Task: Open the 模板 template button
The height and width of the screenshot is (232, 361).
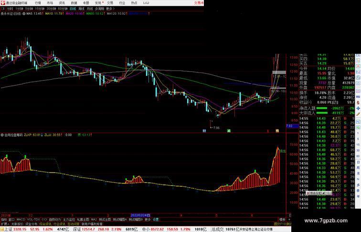Action: [282, 220]
